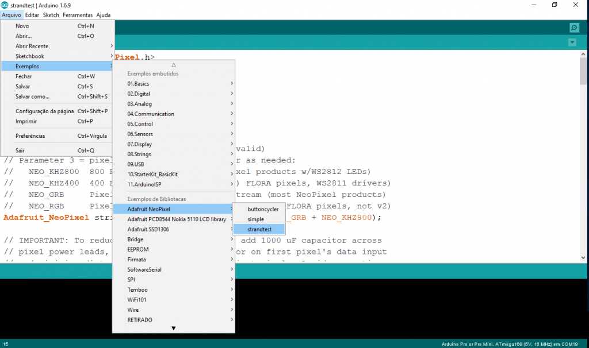
Task: Open 10.StarterKit_BasicKit submenu
Action: [174, 175]
